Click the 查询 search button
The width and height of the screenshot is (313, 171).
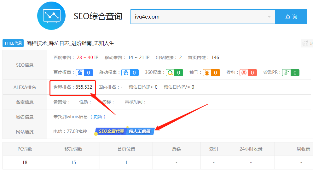pos(291,17)
